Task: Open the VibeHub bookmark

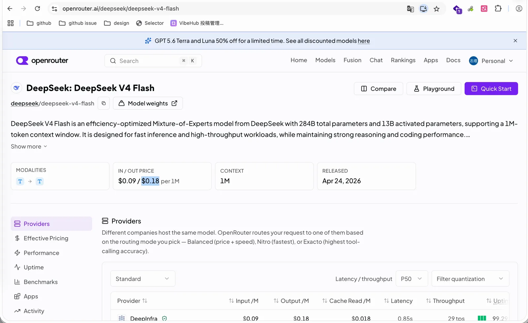Action: coord(197,23)
